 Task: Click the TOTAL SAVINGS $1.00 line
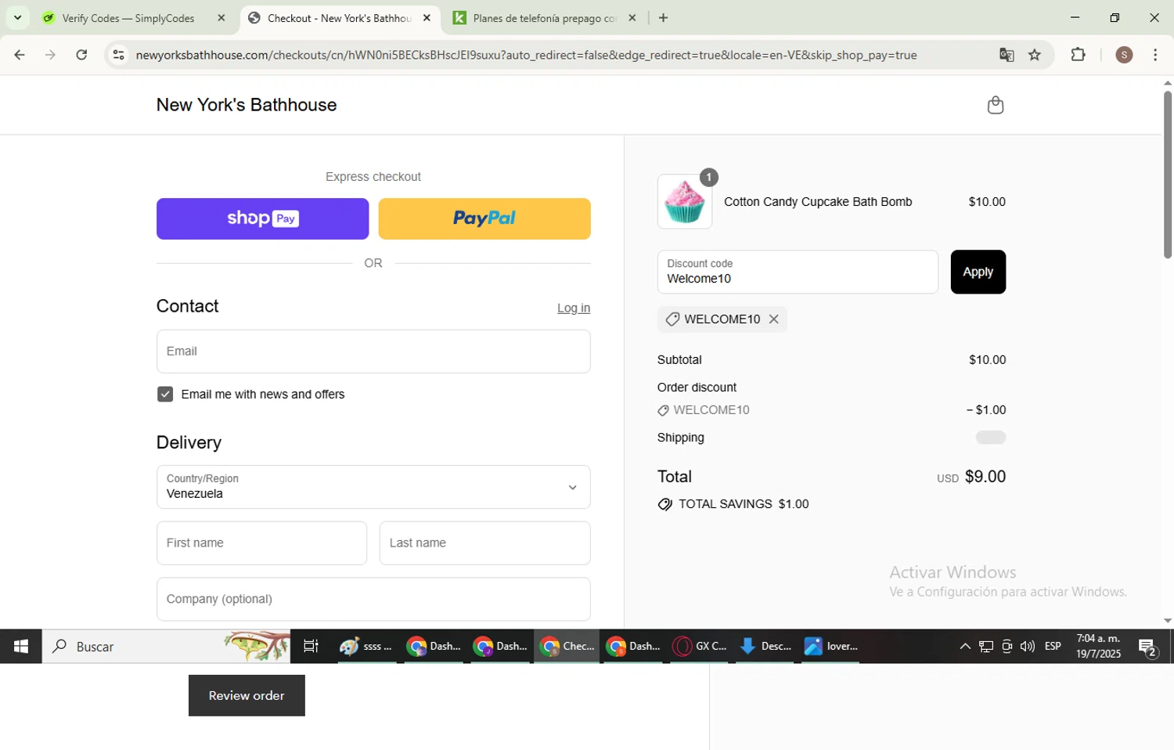point(733,504)
